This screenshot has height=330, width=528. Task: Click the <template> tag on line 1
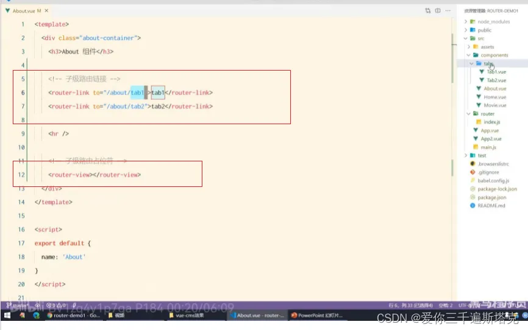tap(52, 24)
